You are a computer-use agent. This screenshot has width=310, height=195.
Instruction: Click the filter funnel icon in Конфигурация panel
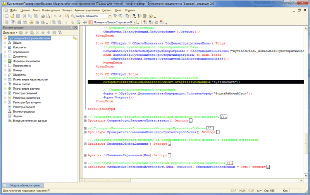coord(59,33)
